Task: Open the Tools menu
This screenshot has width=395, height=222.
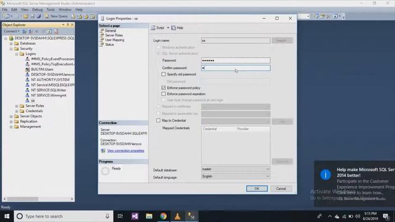Action: pos(51,10)
